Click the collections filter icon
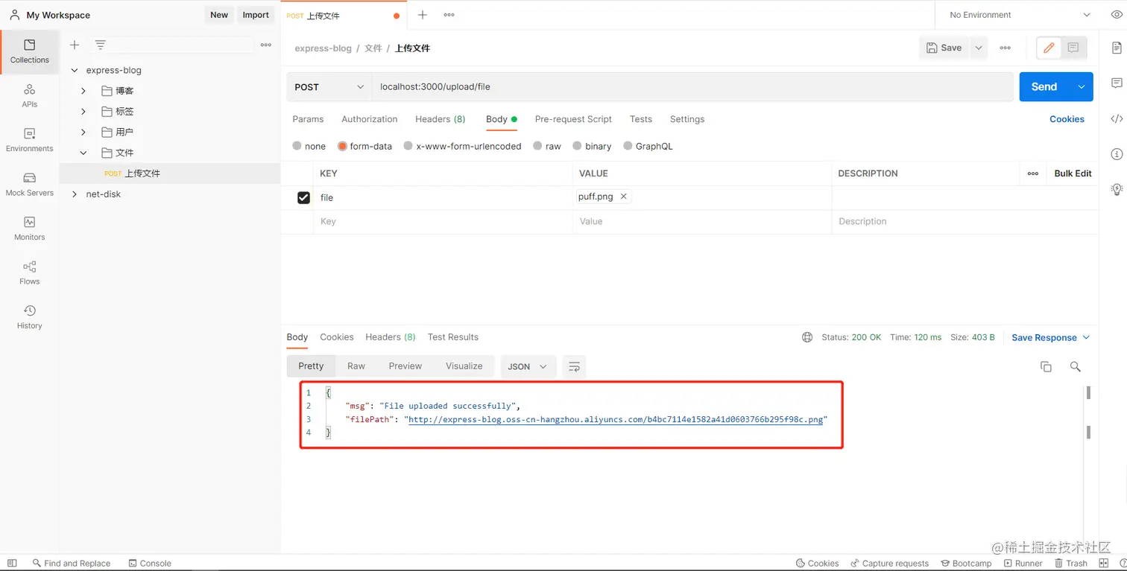The height and width of the screenshot is (571, 1127). pos(101,45)
